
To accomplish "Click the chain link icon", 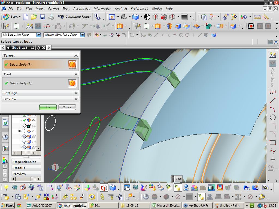I will pos(102,197).
